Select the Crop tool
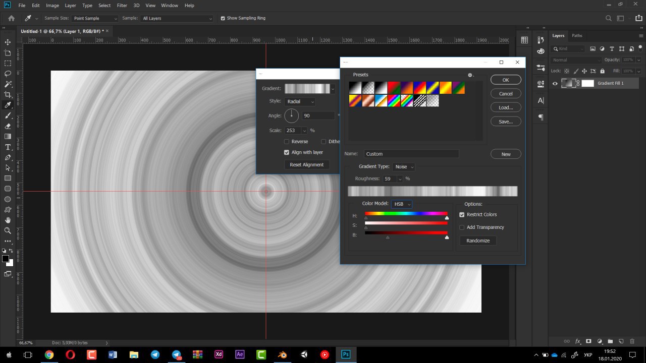Screen dimensions: 646x363 pos(8,95)
